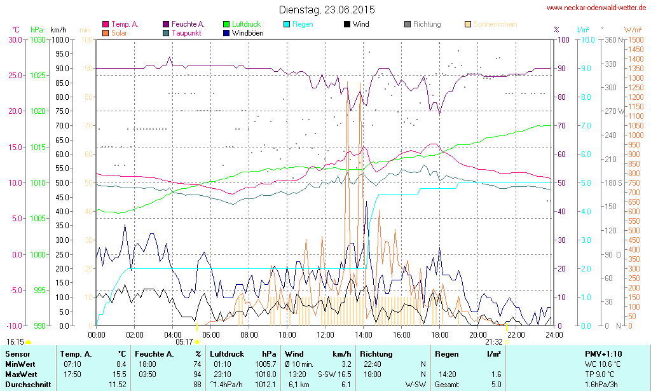Click the chart title Dienstag, 23.06.2015
The image size is (651, 391).
[x=327, y=10]
